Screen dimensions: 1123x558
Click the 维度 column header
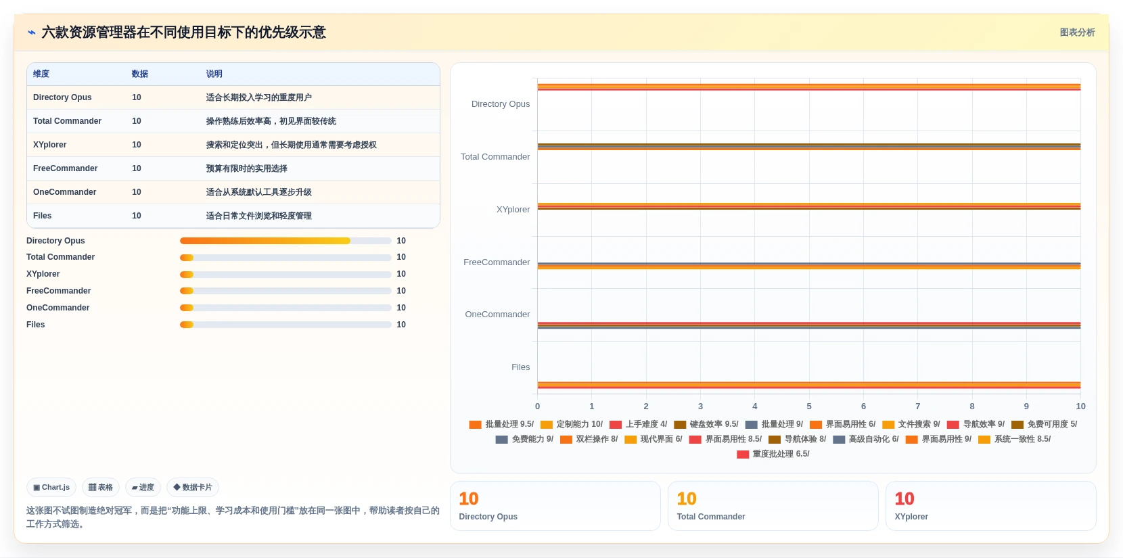[x=41, y=74]
